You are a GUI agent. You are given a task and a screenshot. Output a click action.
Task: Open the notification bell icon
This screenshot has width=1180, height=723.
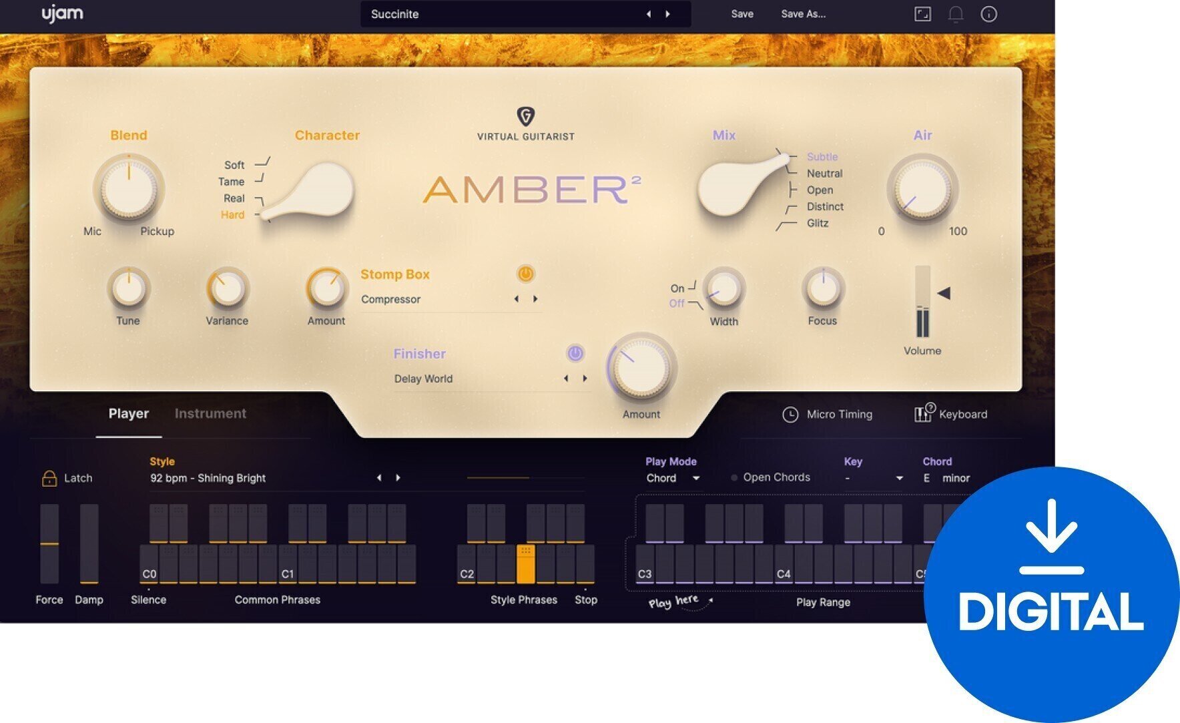956,13
